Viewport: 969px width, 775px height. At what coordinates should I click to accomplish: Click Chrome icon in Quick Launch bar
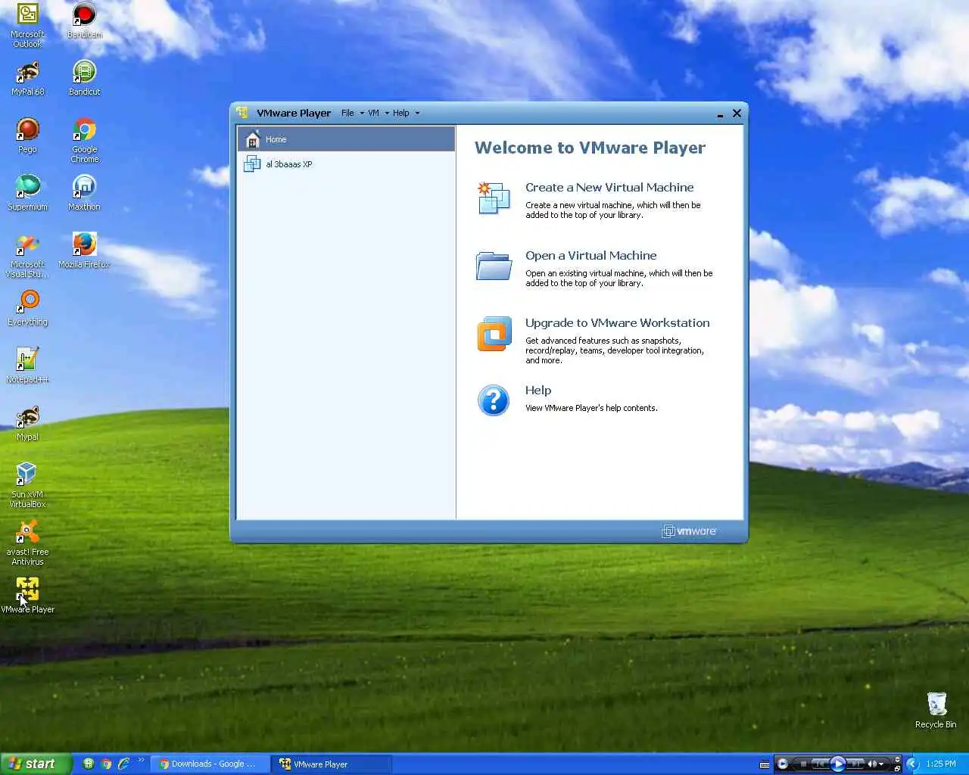coord(107,764)
